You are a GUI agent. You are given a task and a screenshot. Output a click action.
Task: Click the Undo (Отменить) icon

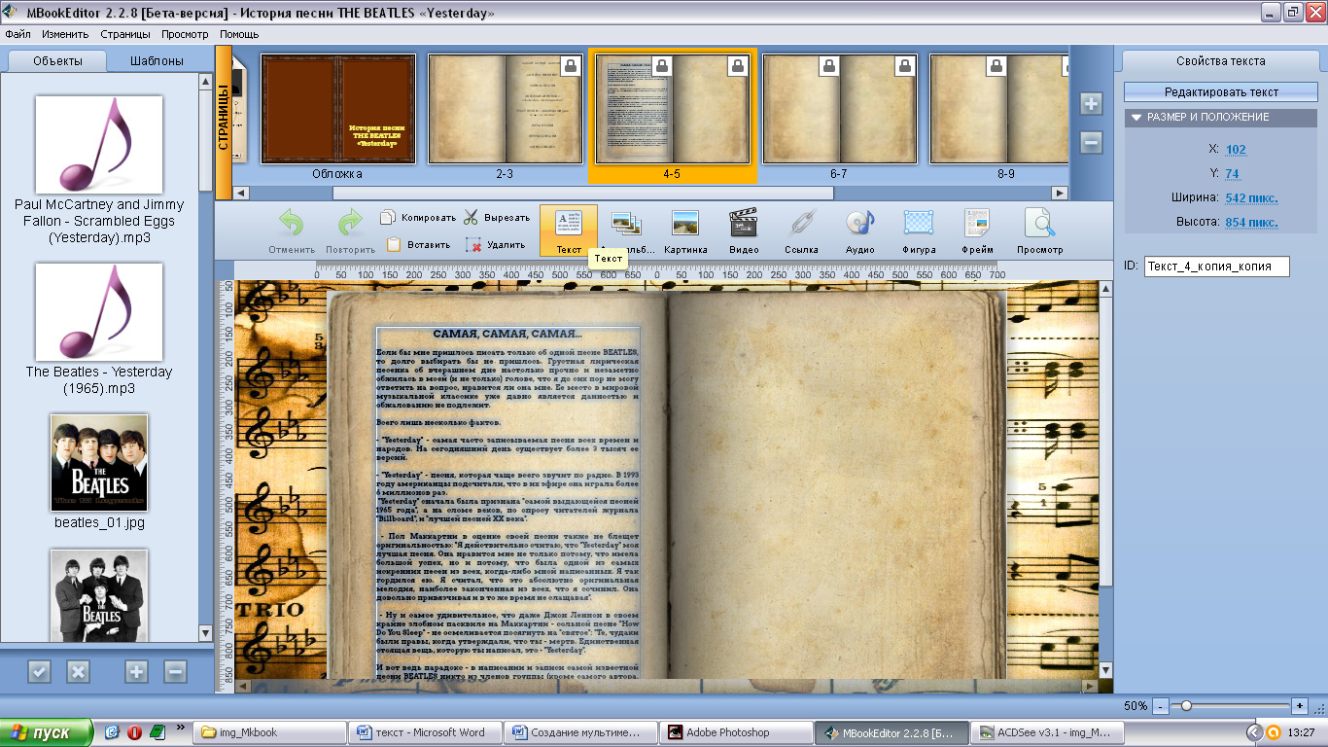pyautogui.click(x=292, y=224)
